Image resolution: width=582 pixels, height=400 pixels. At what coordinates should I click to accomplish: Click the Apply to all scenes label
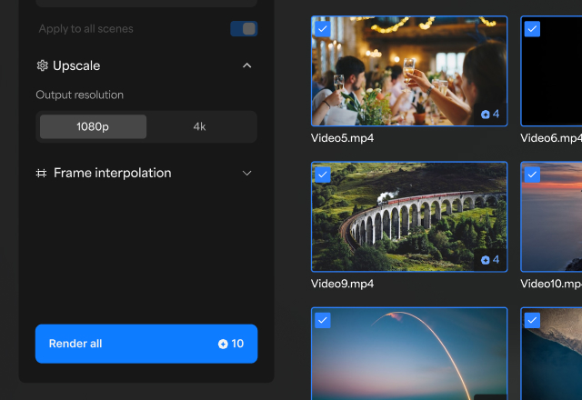pyautogui.click(x=86, y=29)
